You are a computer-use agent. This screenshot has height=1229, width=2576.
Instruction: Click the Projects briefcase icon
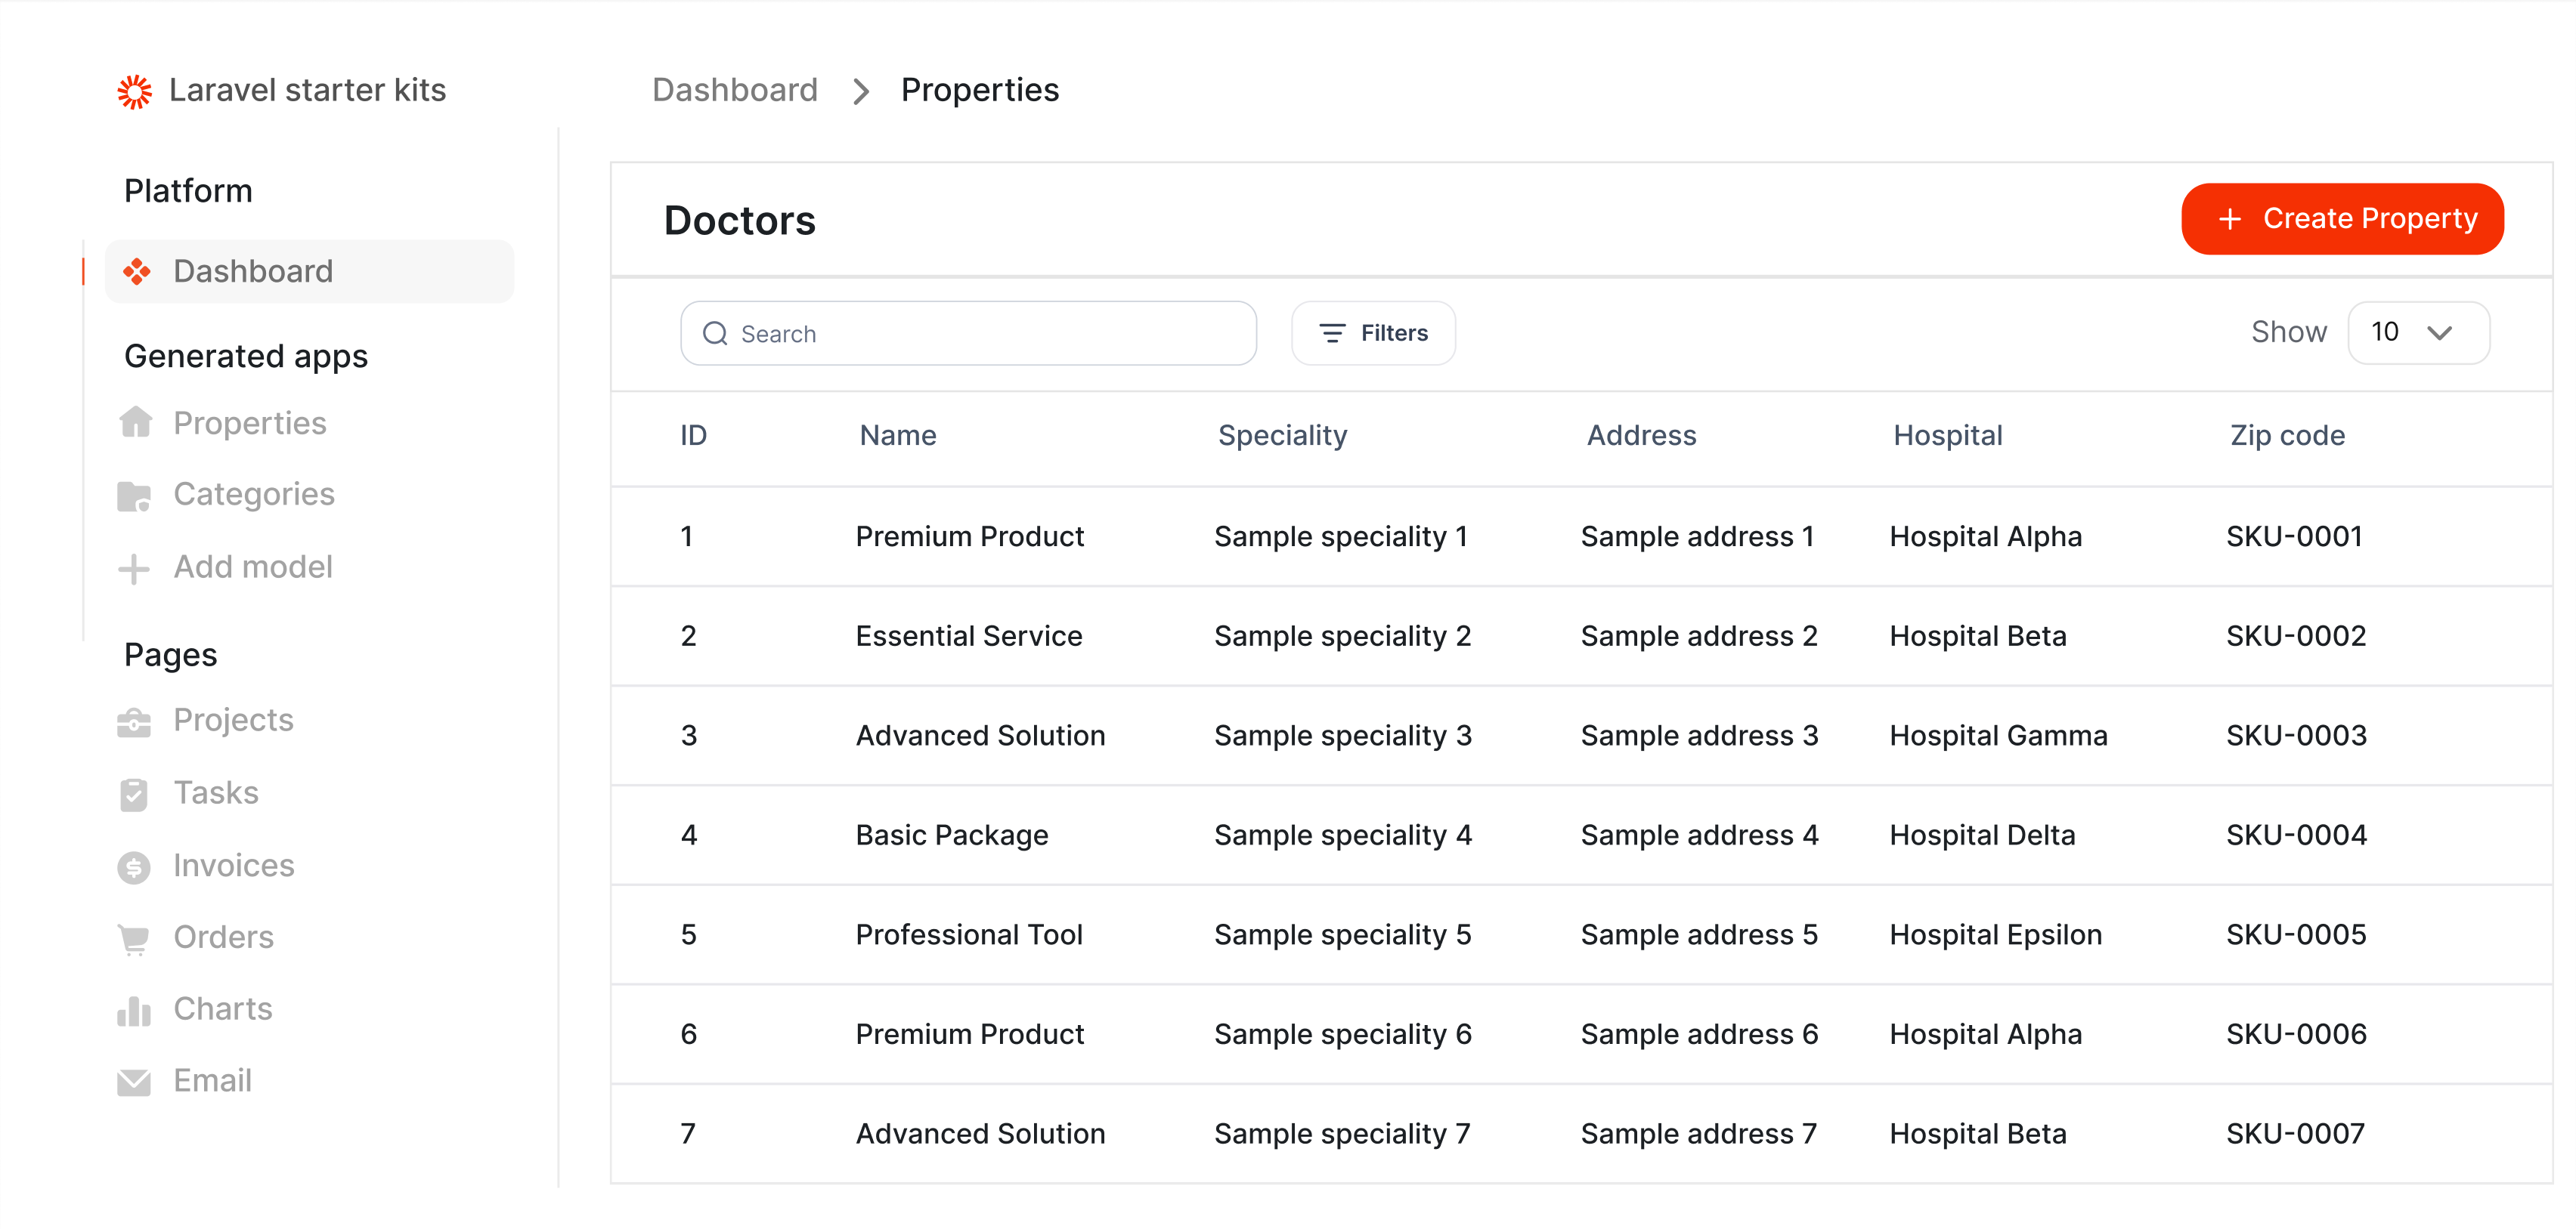click(134, 721)
